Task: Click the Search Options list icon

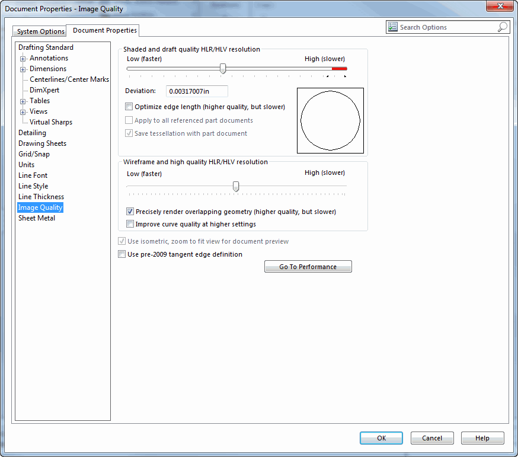Action: [392, 27]
